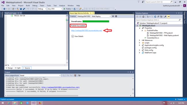This screenshot has width=187, height=105.
Task: Expand the Web.config node
Action: [140, 50]
